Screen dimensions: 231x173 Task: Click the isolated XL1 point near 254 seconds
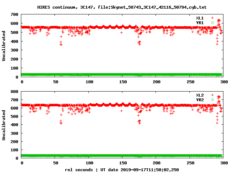pyautogui.click(x=192, y=32)
